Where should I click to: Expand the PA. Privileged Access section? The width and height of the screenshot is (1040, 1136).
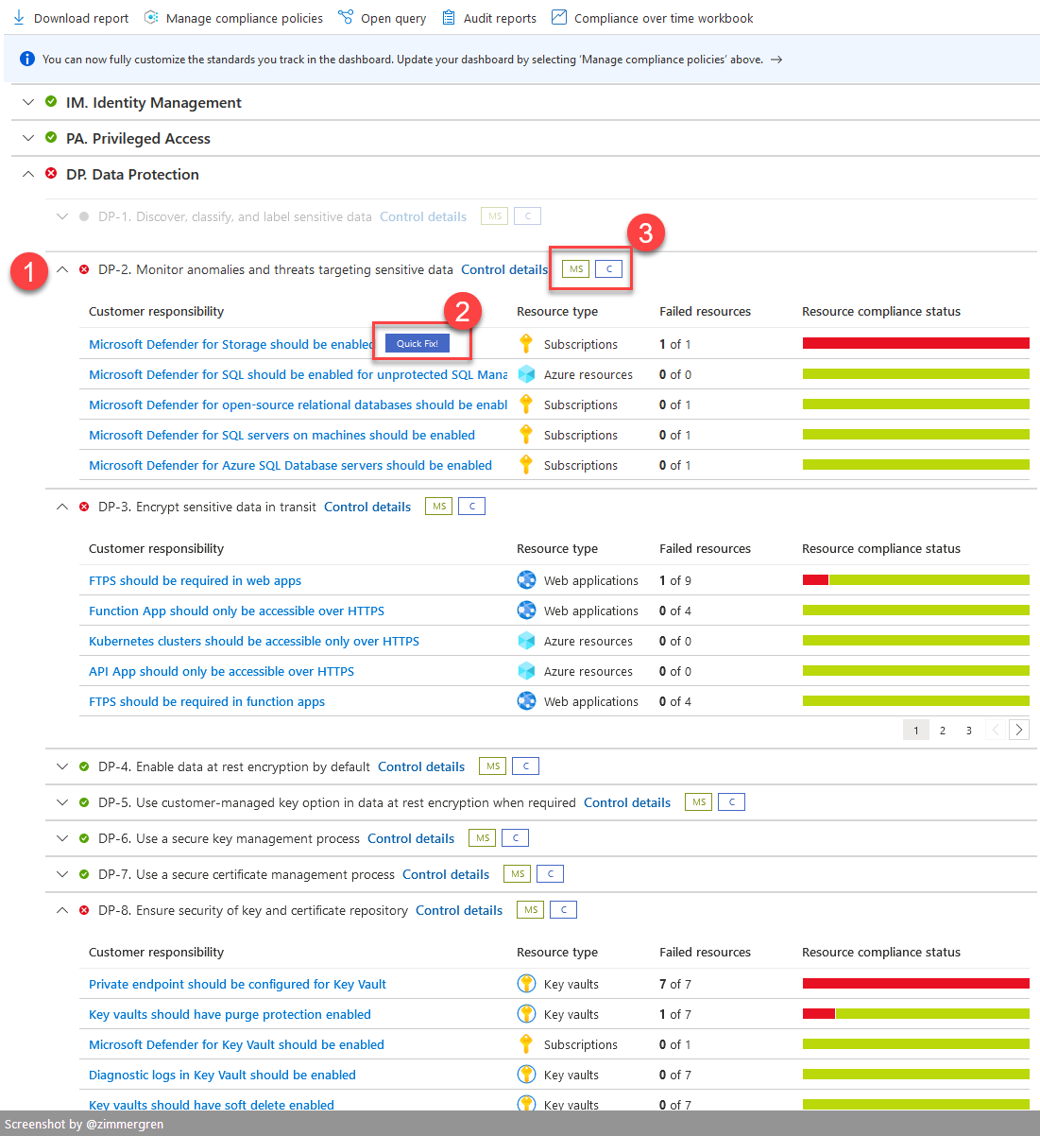[x=27, y=137]
